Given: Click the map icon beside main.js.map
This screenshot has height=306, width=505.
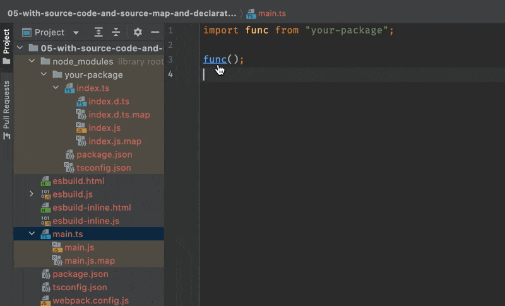Looking at the screenshot, I should tap(57, 261).
